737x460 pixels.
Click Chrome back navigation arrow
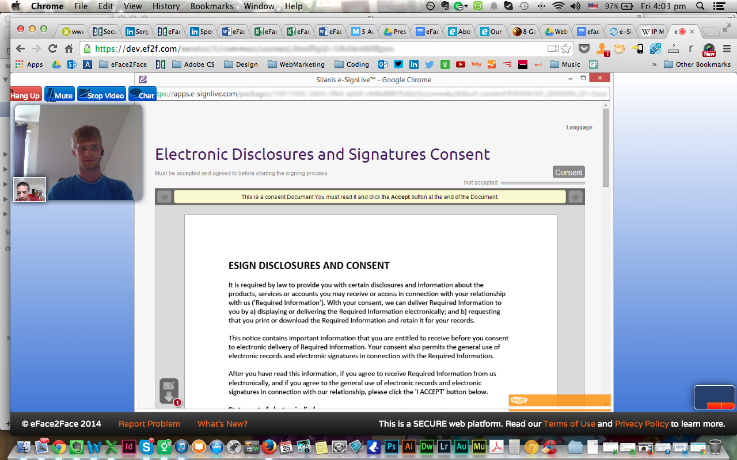tap(21, 49)
